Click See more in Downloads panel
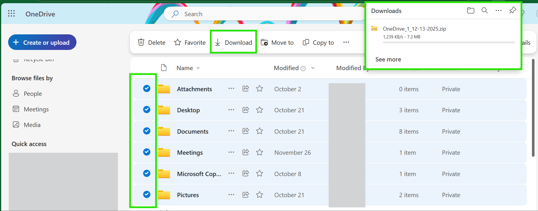Image resolution: width=538 pixels, height=211 pixels. (x=388, y=59)
